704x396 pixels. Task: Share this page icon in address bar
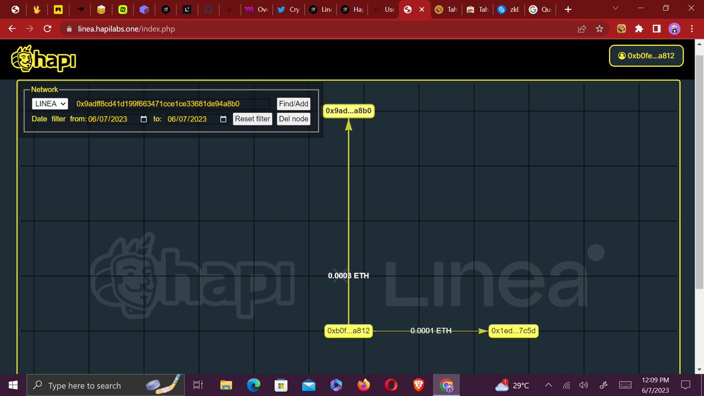point(582,29)
